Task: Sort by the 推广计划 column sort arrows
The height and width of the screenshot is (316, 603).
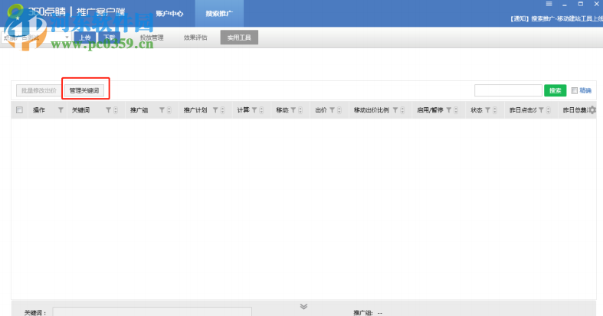Action: [222, 110]
